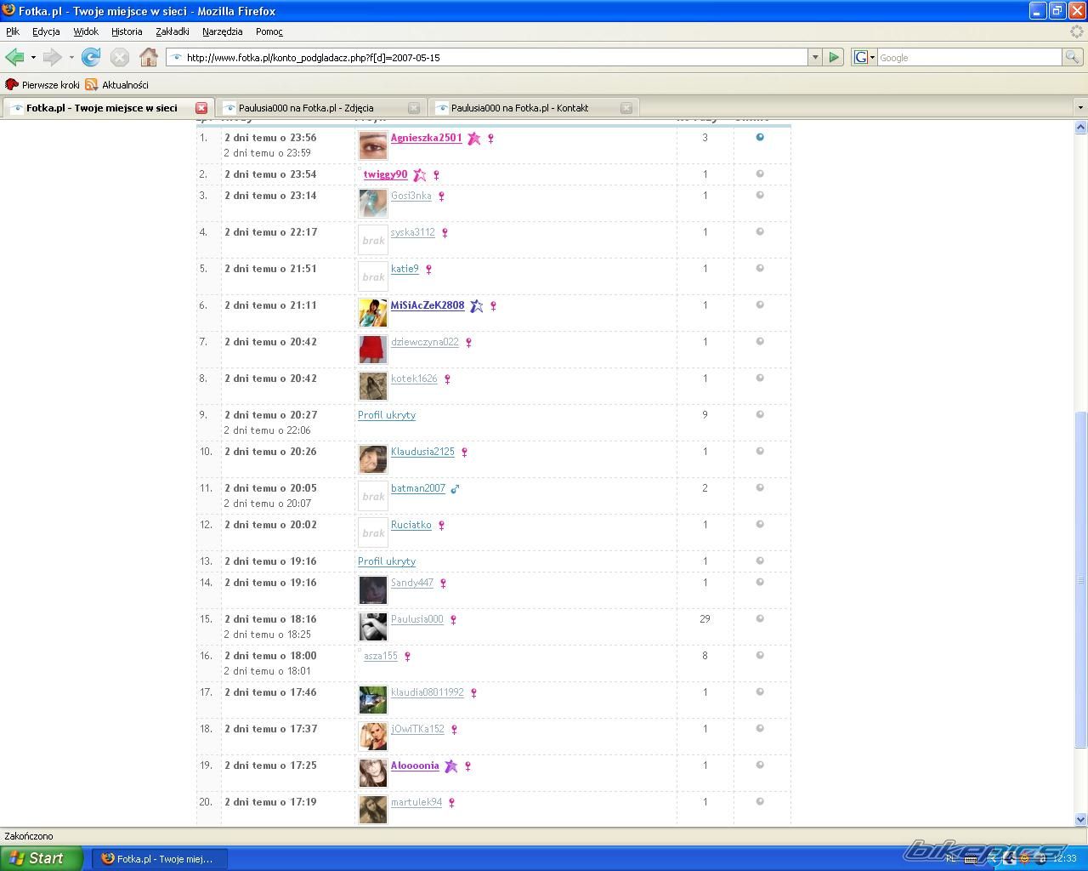Screen dimensions: 1088x871
Task: Expand the URL bar history dropdown
Action: tap(814, 57)
